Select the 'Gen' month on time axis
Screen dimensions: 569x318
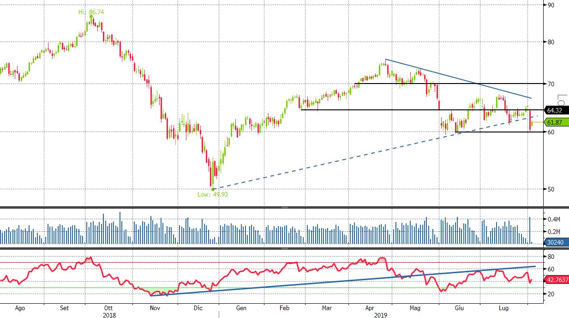click(x=241, y=307)
